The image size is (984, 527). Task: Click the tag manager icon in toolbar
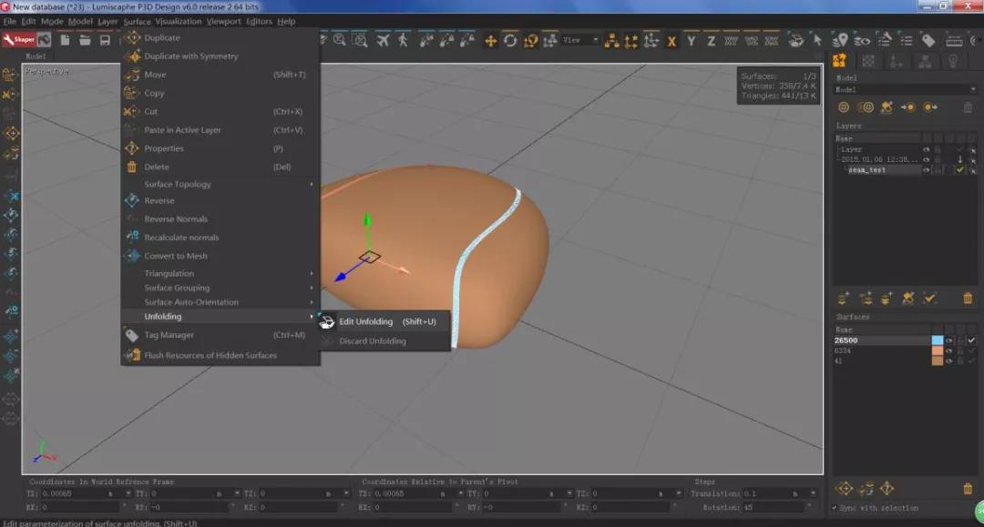click(x=928, y=40)
